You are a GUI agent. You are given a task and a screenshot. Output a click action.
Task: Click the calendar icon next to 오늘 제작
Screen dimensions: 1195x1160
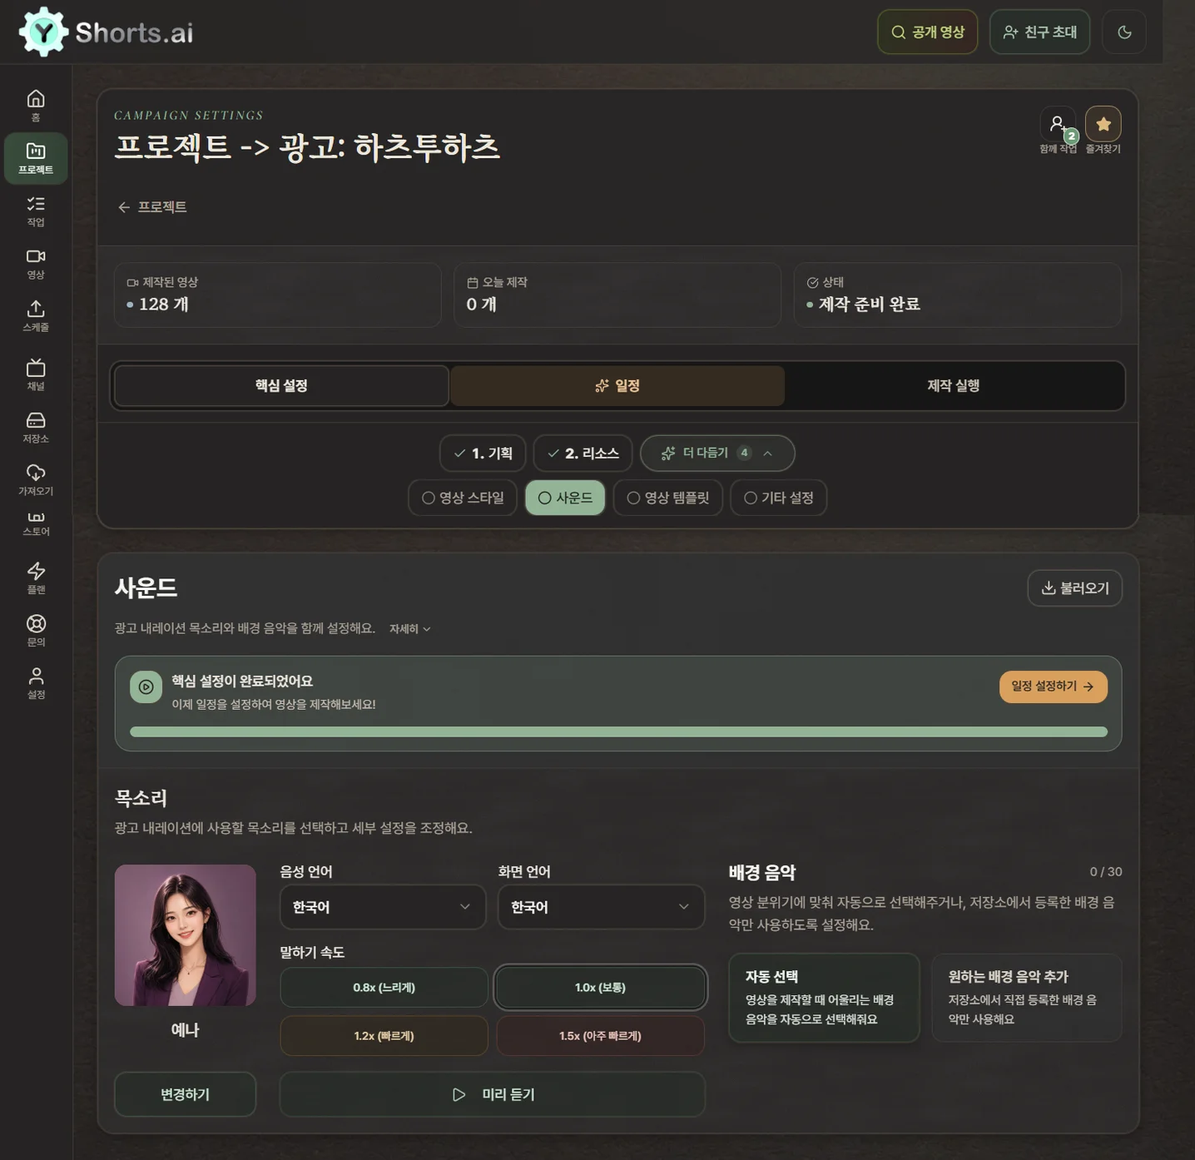click(473, 283)
